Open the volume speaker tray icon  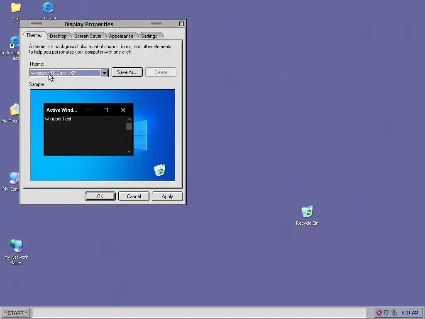[x=386, y=312]
